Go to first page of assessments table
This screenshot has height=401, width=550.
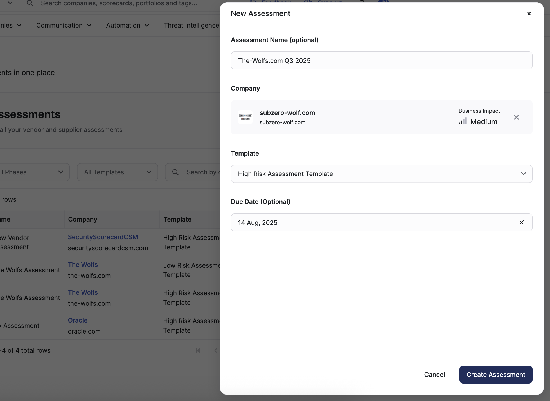[x=198, y=350]
